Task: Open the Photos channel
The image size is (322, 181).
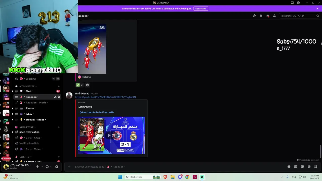Action: (37, 108)
